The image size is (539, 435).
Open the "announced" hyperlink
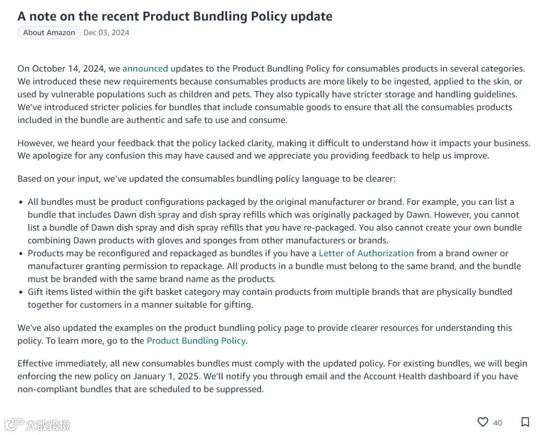[x=145, y=68]
